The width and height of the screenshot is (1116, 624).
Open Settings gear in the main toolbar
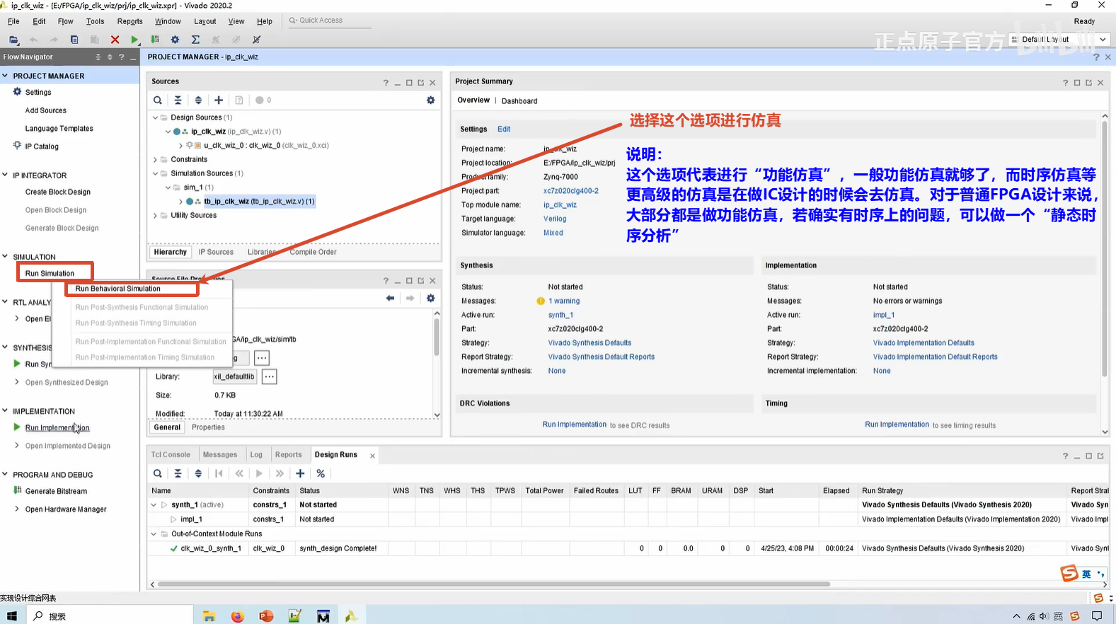175,40
